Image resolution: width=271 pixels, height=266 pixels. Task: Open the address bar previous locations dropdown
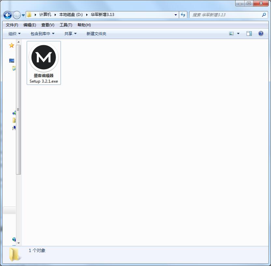click(176, 15)
